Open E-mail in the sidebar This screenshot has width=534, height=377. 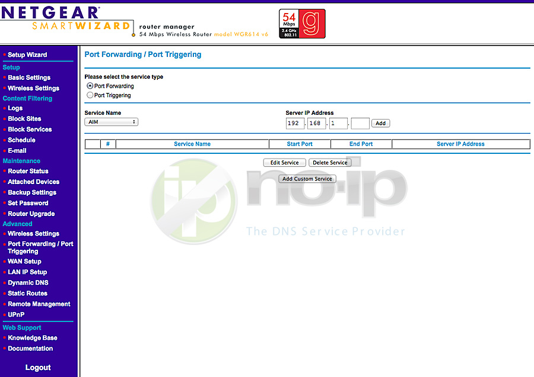17,150
